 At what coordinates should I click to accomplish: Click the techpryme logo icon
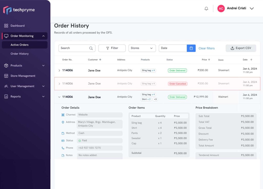[x=7, y=10]
